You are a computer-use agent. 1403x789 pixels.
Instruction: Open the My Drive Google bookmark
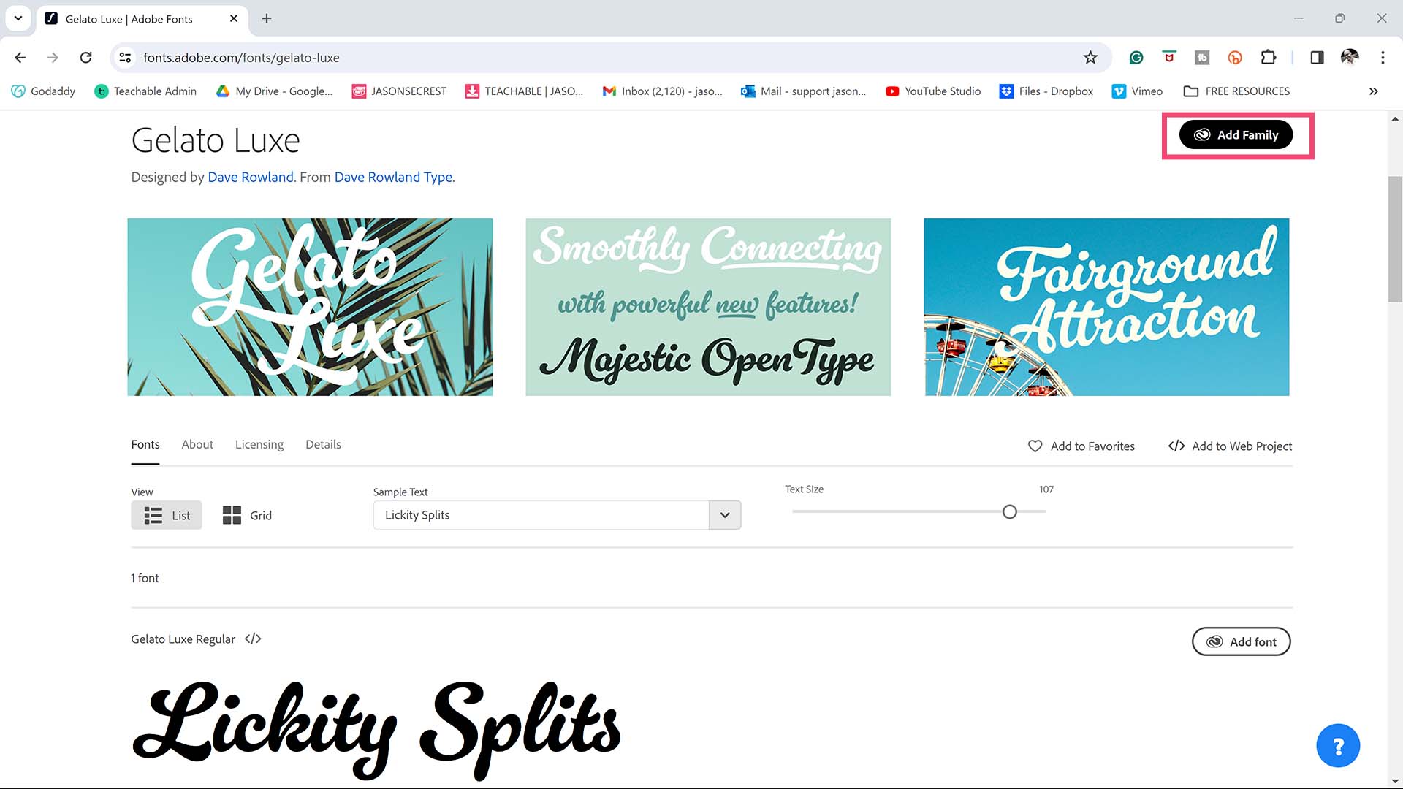point(275,91)
